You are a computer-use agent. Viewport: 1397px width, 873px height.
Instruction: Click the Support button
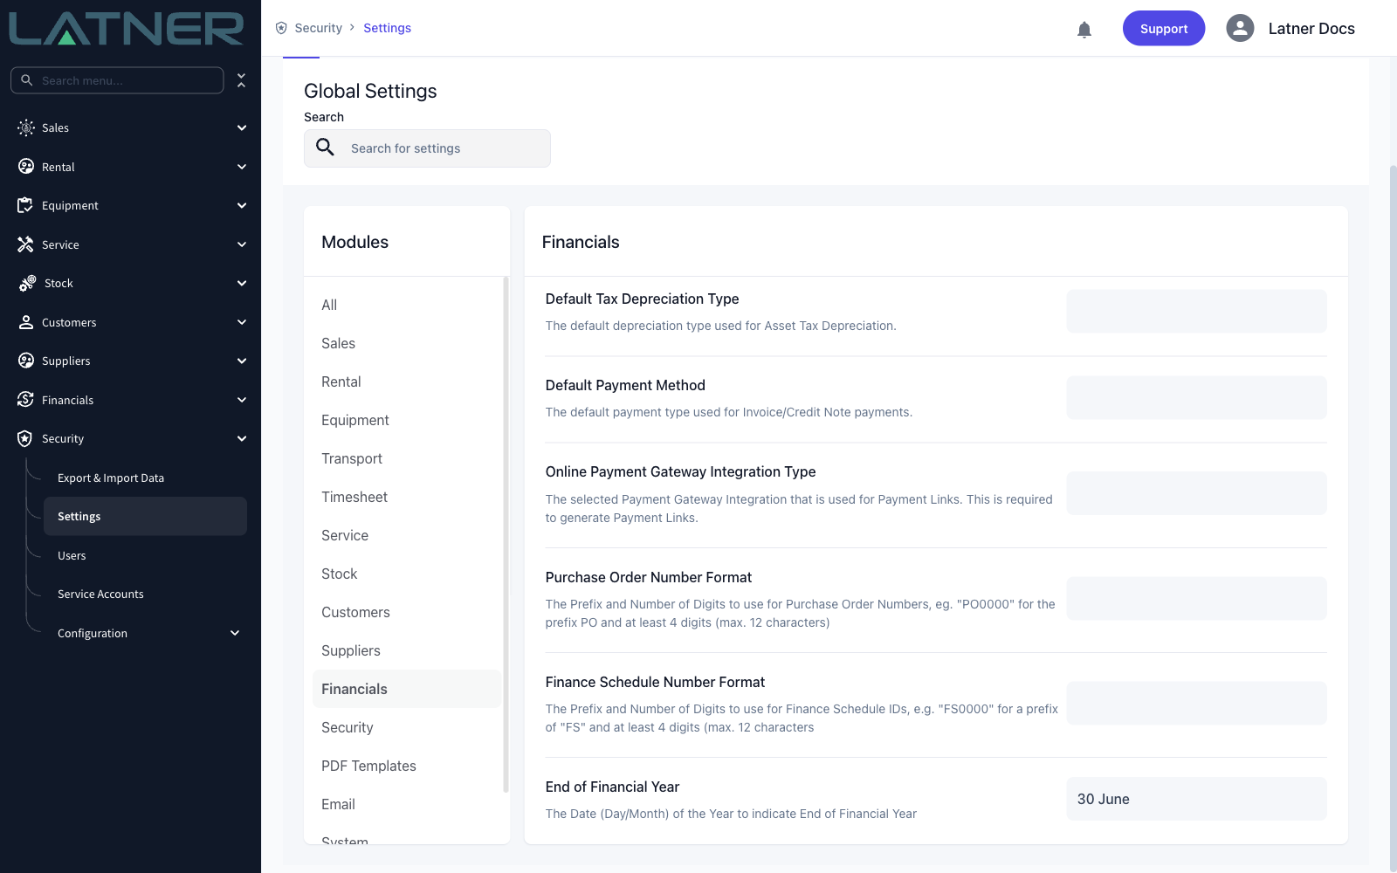pos(1164,28)
